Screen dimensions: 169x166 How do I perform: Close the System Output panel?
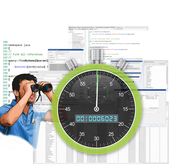166,62
